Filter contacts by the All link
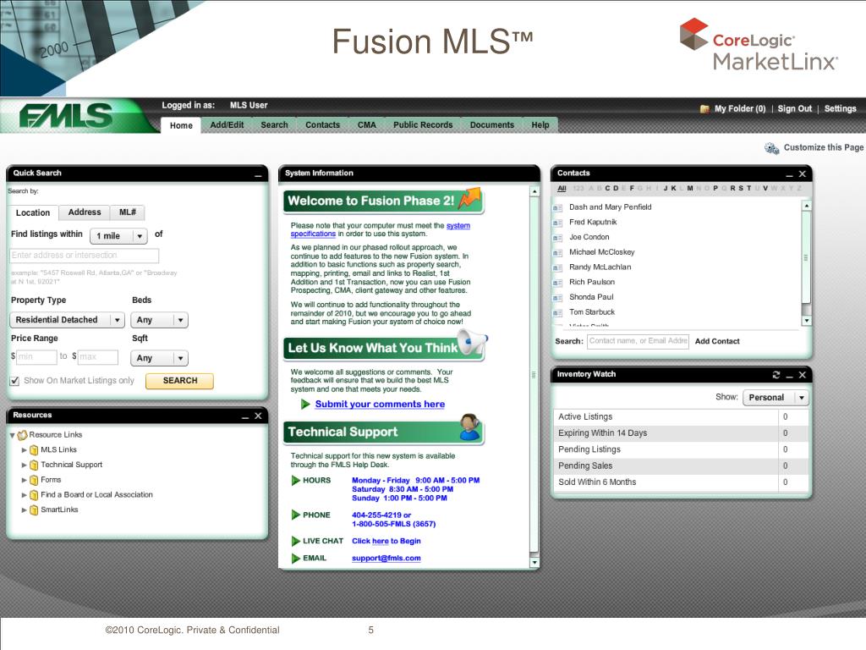This screenshot has width=866, height=650. [x=562, y=189]
